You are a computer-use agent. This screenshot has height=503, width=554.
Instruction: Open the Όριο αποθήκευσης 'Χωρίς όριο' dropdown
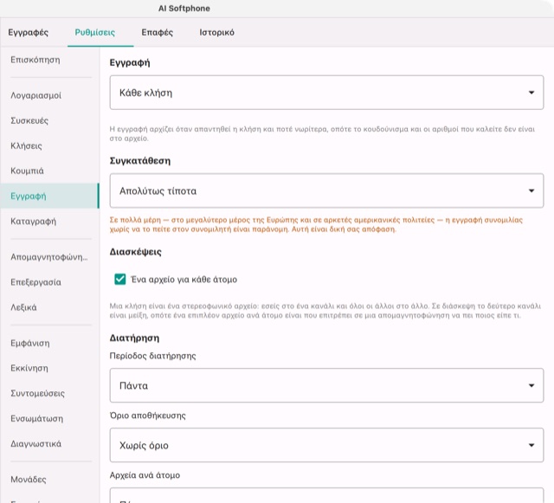click(326, 445)
